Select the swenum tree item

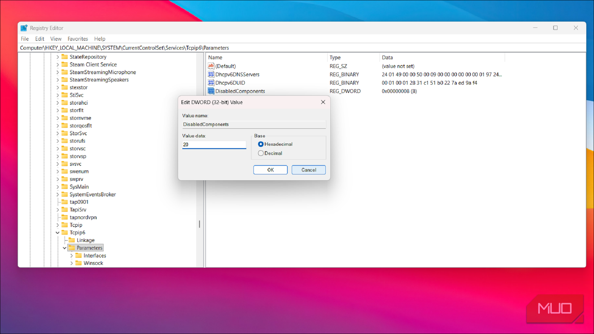[x=79, y=171]
